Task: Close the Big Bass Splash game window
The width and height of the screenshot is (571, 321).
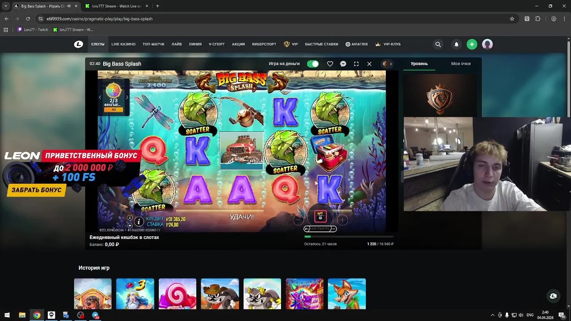Action: point(369,64)
